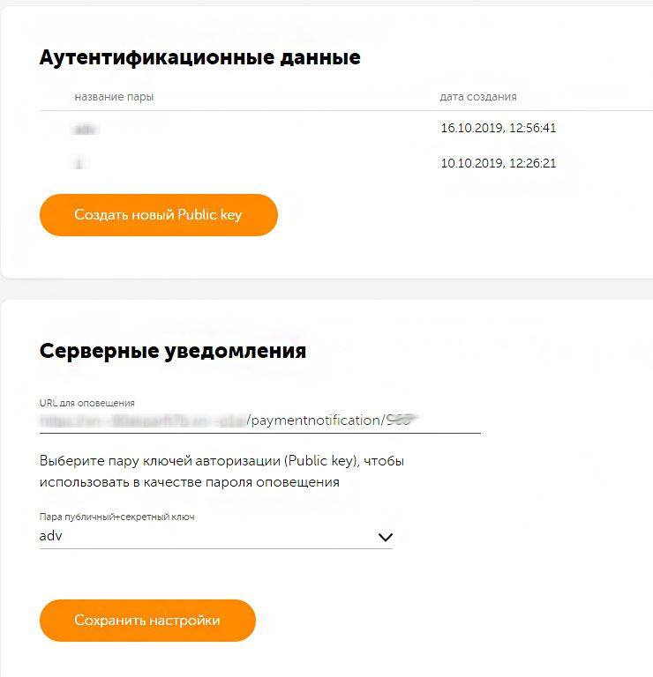Focus the URL для оповещения input field
Screen dimensions: 653x677
coord(259,420)
